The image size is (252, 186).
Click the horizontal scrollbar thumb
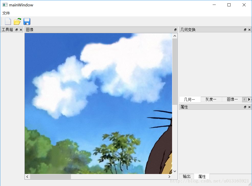tap(51, 177)
